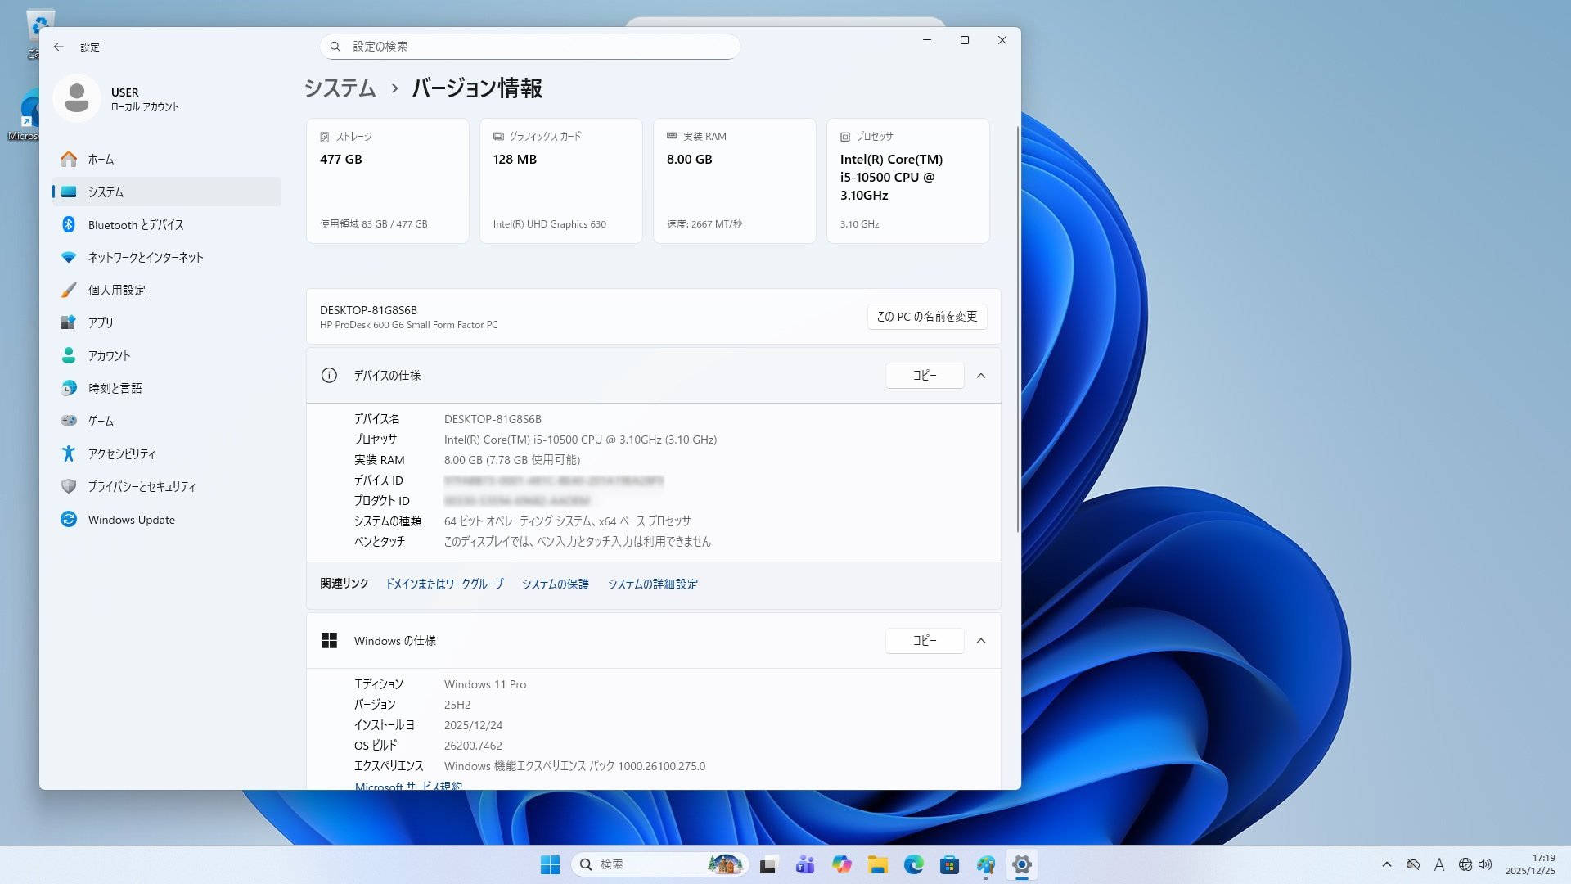Go back with the arrow icon
The height and width of the screenshot is (884, 1571).
coord(59,47)
